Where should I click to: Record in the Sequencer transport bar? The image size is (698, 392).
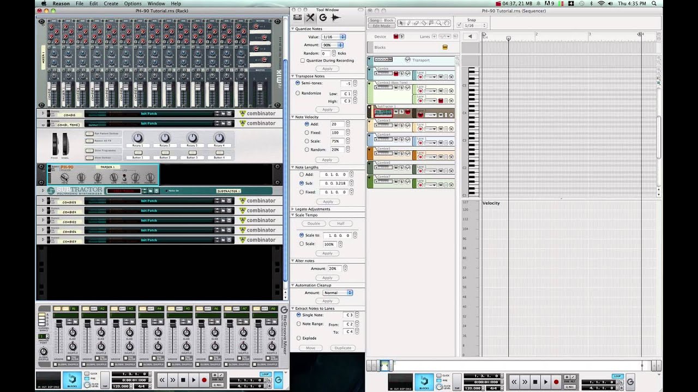tap(556, 382)
